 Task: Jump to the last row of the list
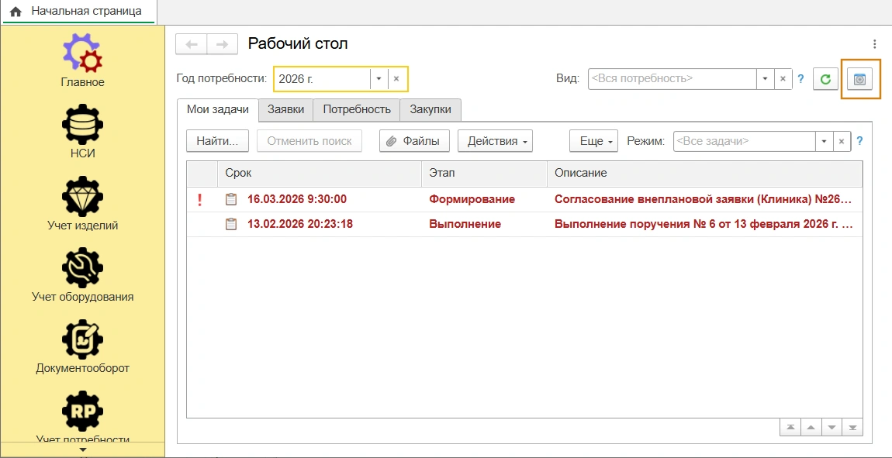click(x=852, y=427)
